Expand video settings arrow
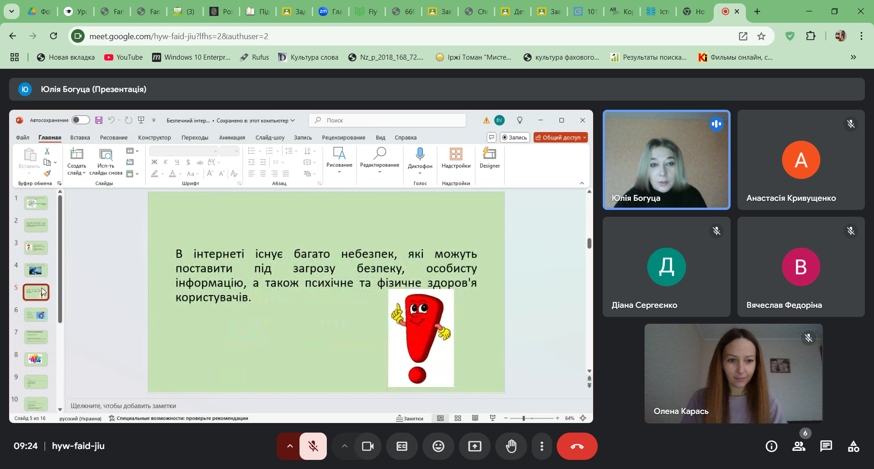This screenshot has height=469, width=874. pos(345,446)
